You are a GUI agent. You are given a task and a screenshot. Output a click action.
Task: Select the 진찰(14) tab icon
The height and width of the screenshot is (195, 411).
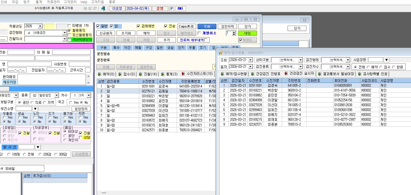[141, 74]
